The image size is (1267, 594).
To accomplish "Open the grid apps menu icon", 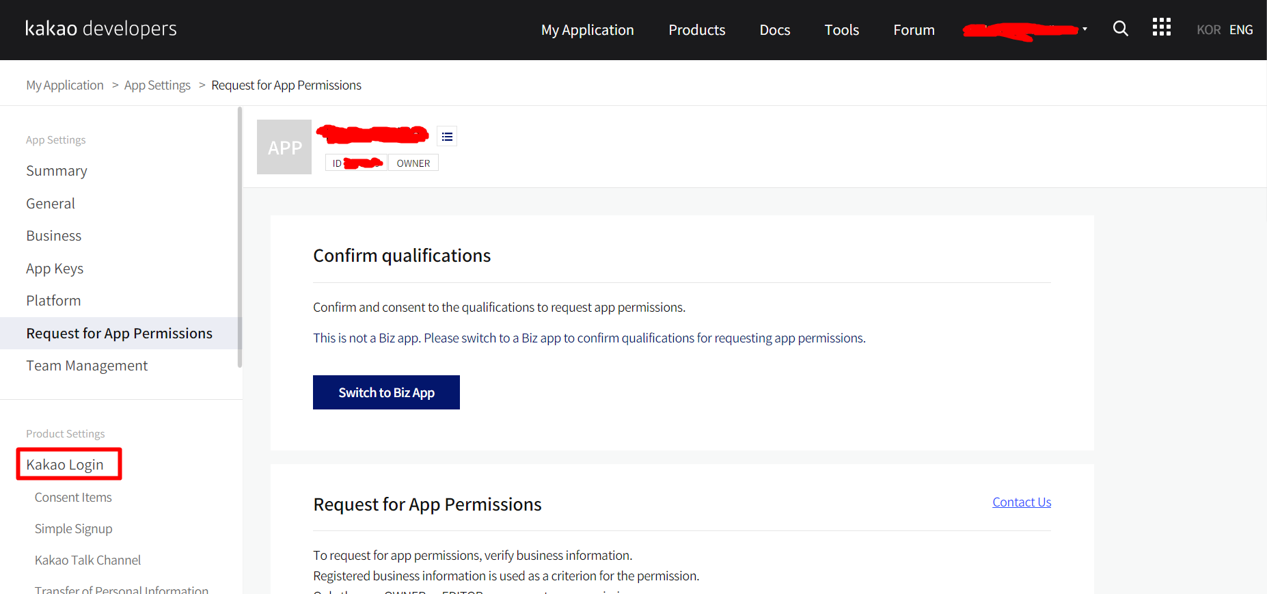I will point(1161,27).
